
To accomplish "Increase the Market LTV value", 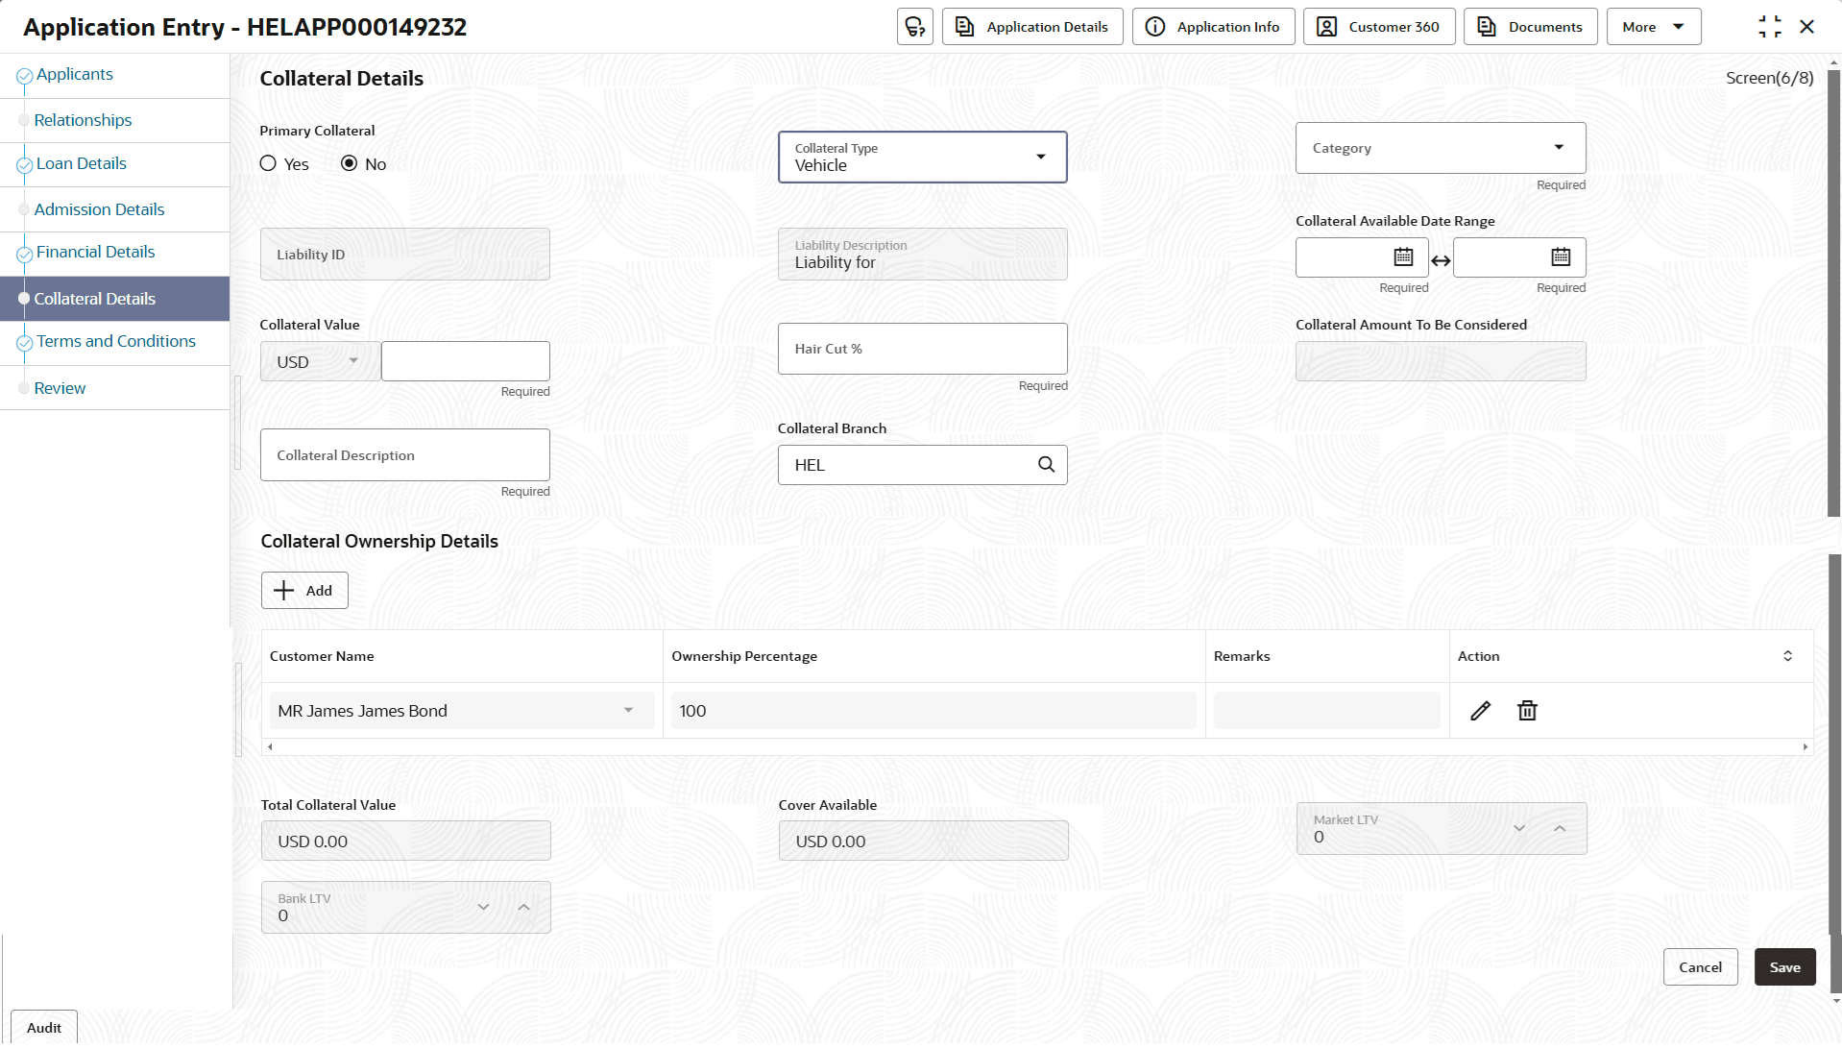I will tap(1560, 828).
